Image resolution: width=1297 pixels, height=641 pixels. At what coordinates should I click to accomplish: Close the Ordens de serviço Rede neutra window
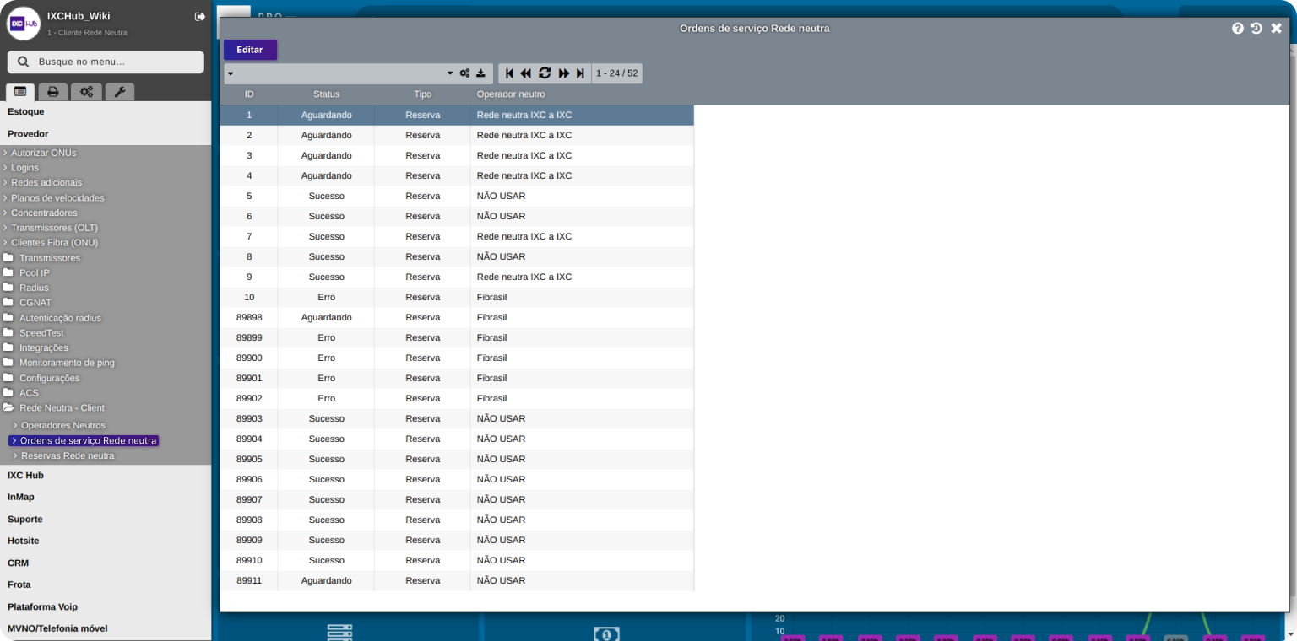tap(1277, 29)
